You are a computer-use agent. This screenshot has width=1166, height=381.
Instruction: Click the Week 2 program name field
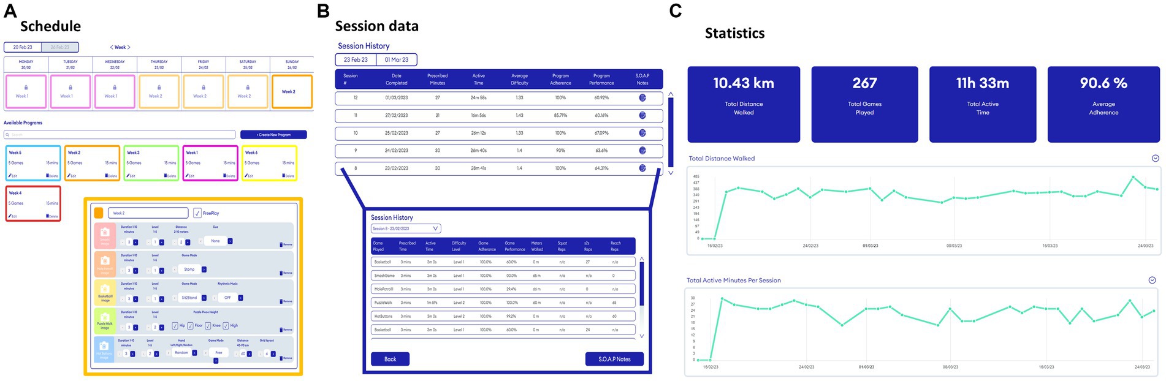coord(148,213)
